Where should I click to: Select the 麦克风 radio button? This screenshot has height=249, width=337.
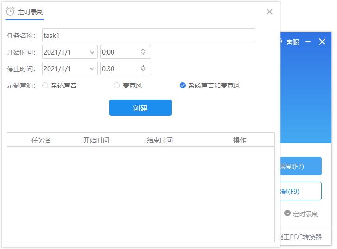point(117,86)
